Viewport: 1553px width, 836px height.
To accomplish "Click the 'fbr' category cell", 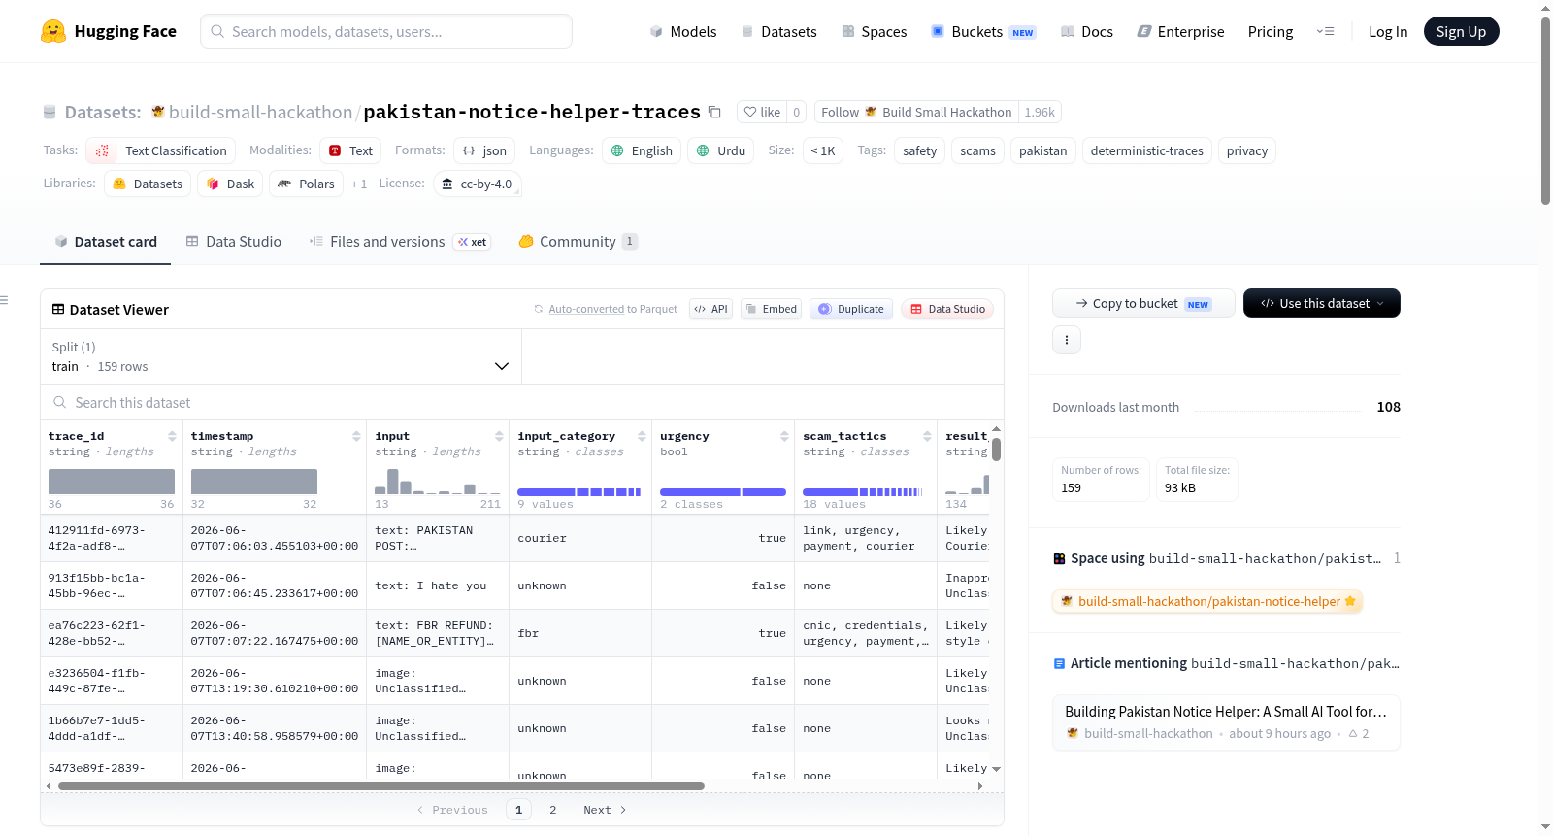I will [579, 633].
